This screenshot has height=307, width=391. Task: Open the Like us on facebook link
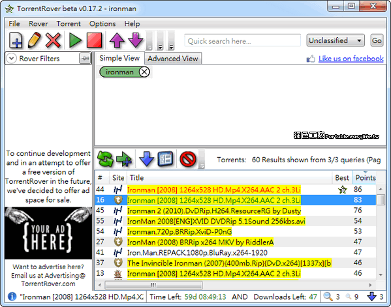click(x=351, y=59)
